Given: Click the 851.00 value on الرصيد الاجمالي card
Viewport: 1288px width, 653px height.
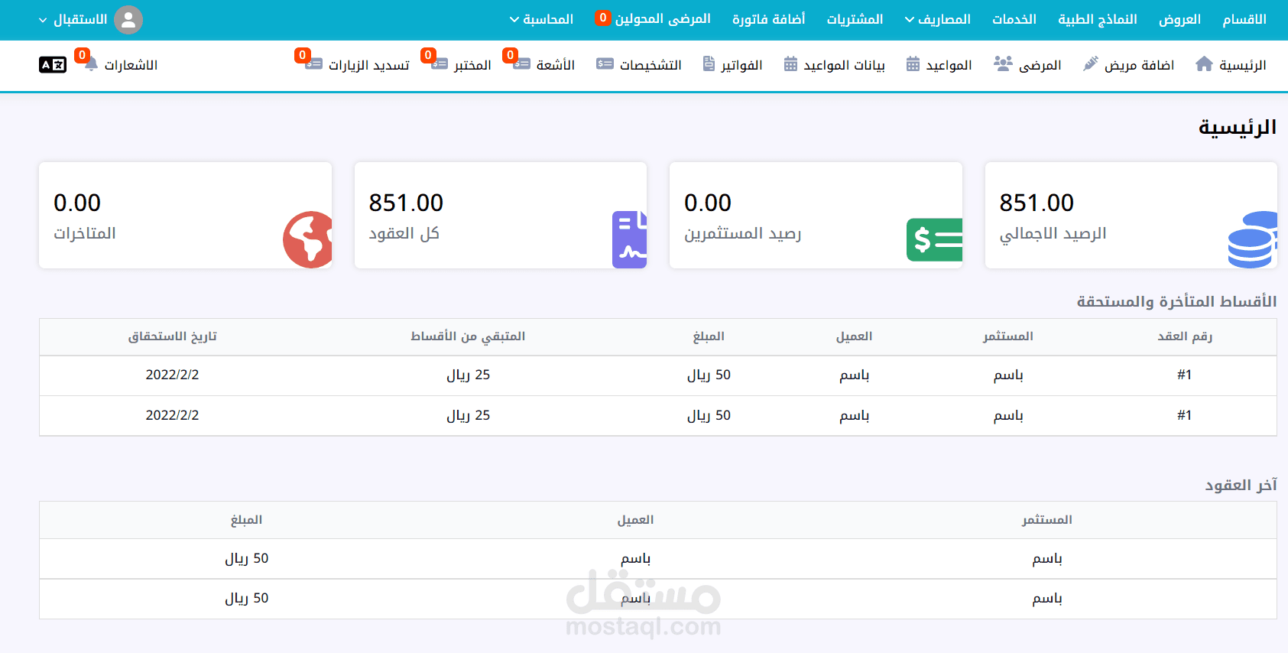Looking at the screenshot, I should (1037, 203).
